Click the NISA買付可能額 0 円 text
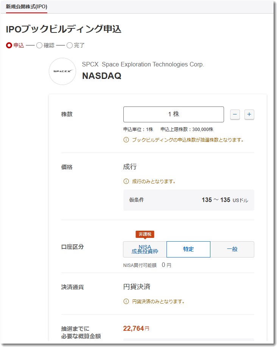 coord(147,265)
